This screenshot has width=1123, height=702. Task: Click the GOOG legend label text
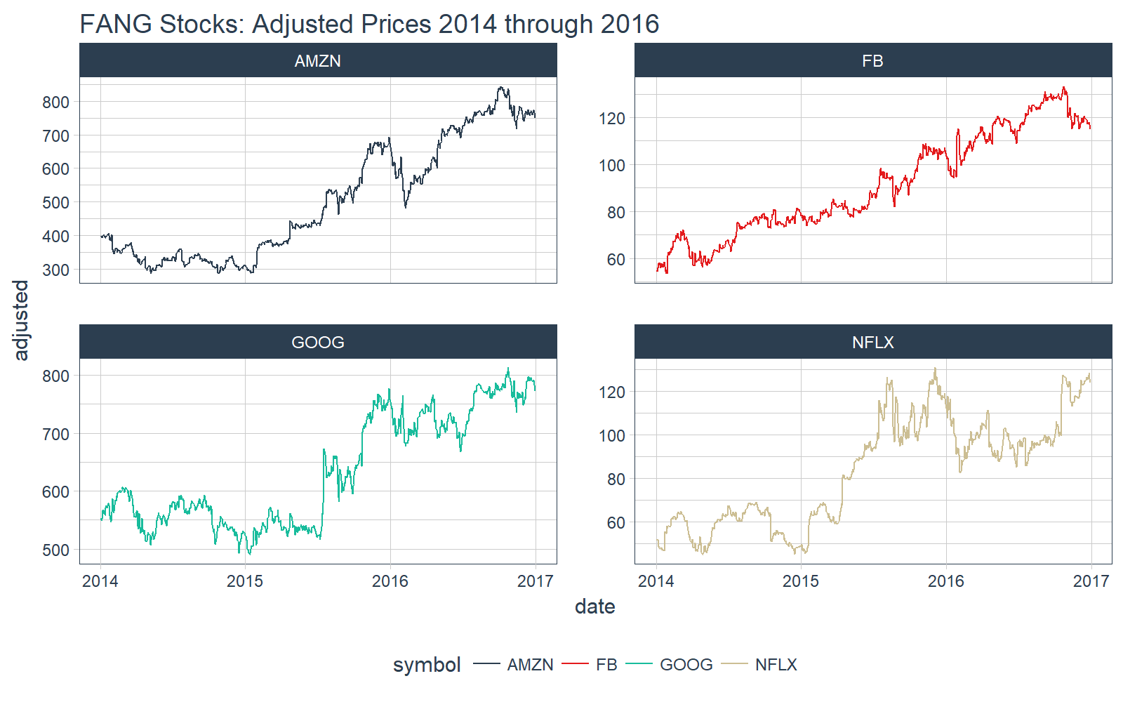coord(686,665)
